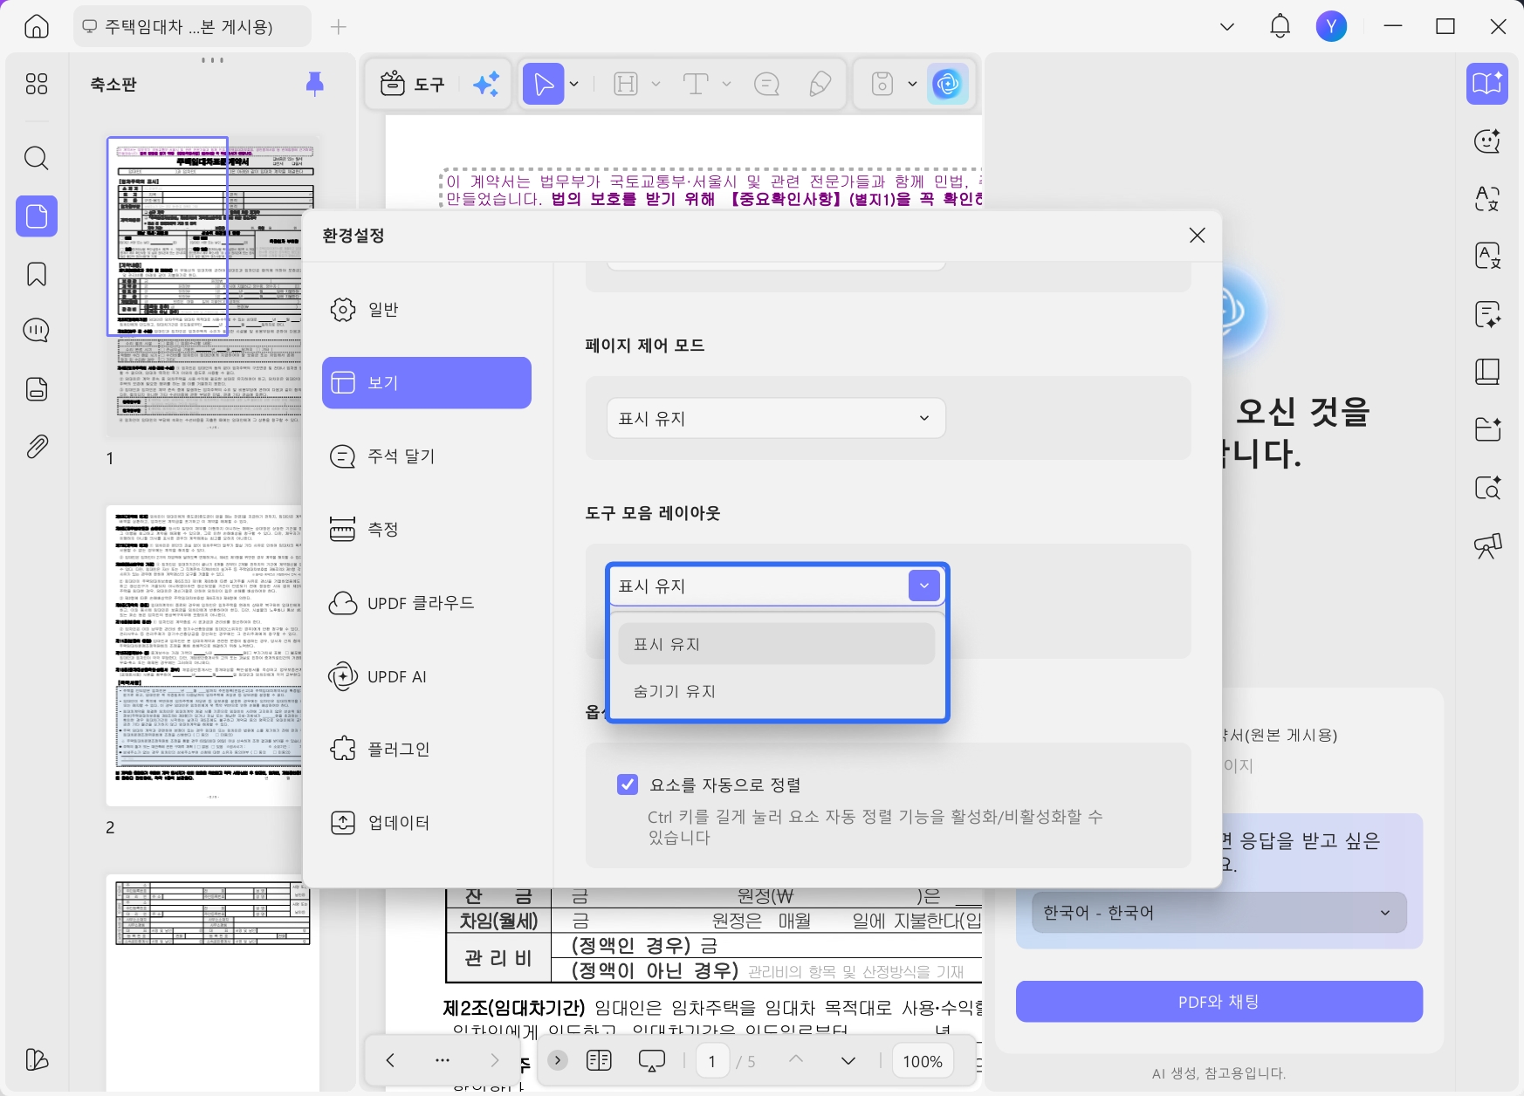The width and height of the screenshot is (1524, 1096).
Task: Switch to 플러그인 settings tab
Action: (426, 750)
